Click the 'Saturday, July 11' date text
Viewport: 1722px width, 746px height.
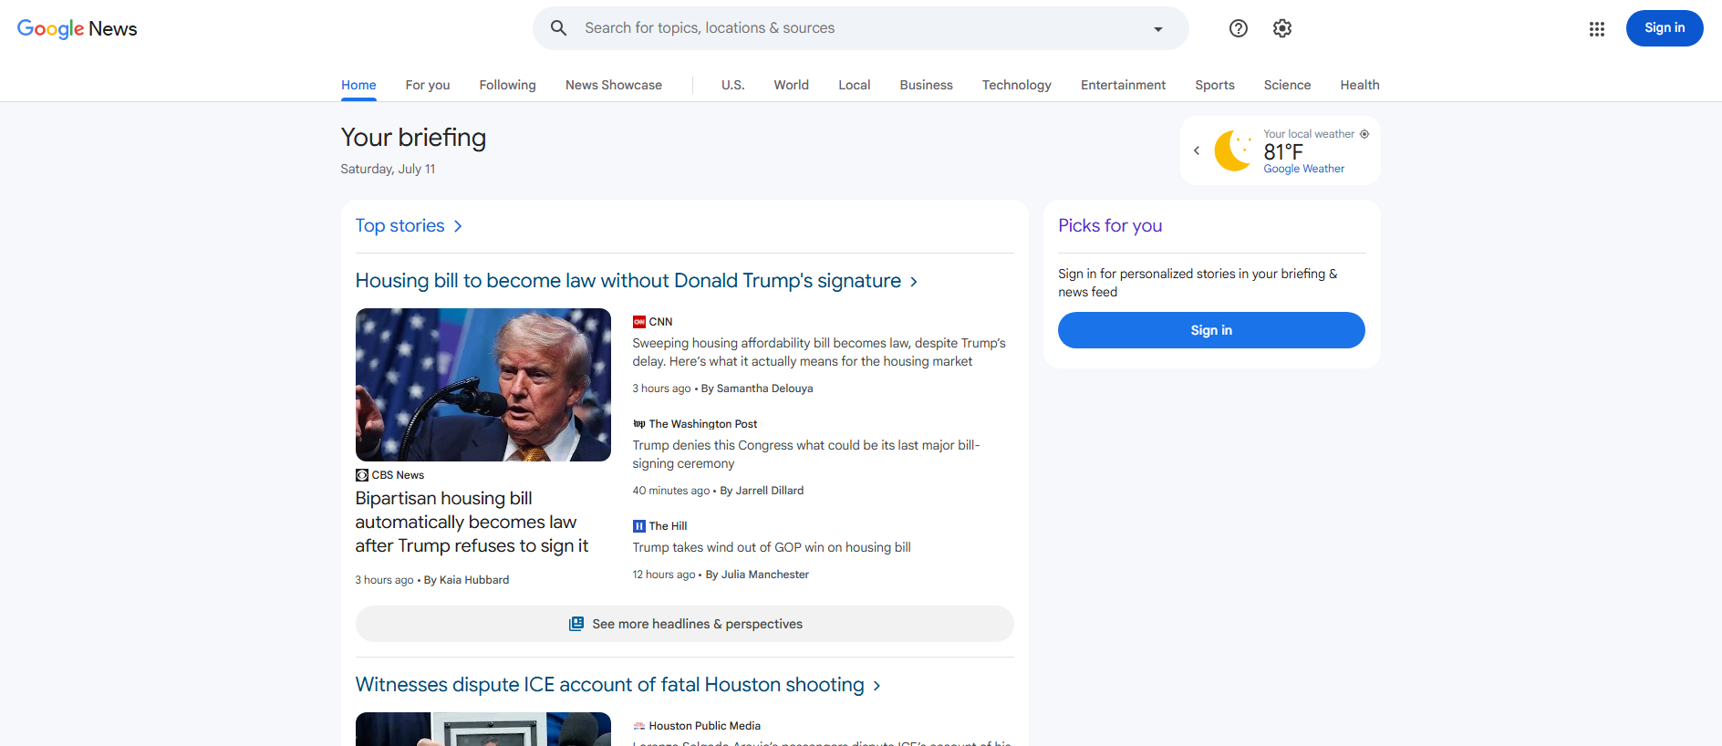point(389,169)
